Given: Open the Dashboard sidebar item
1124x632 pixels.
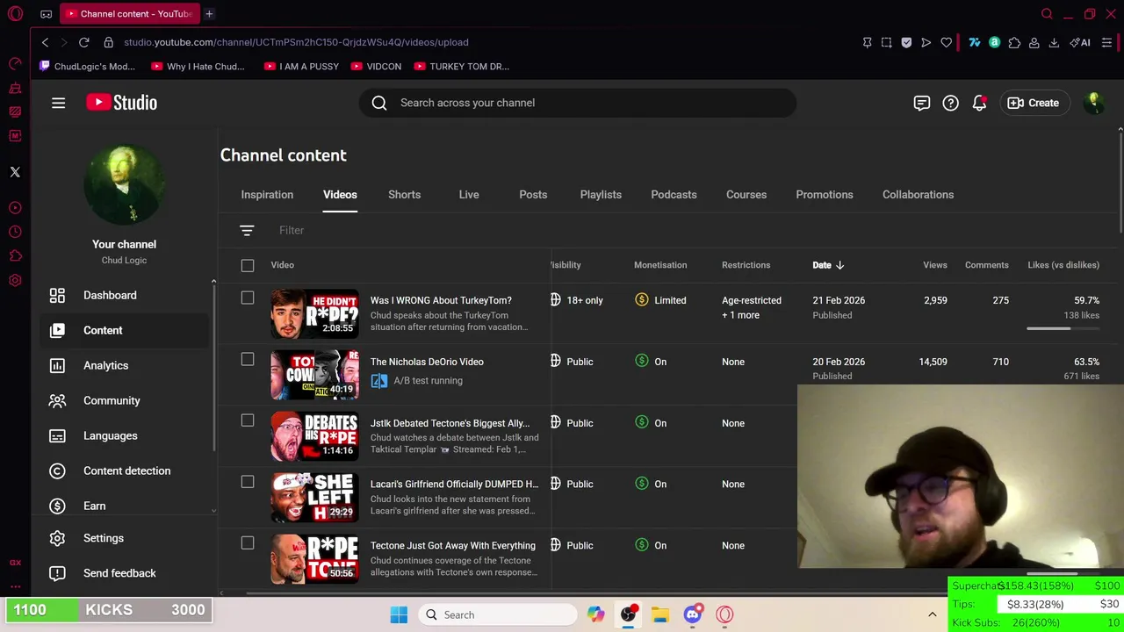Looking at the screenshot, I should [x=123, y=295].
